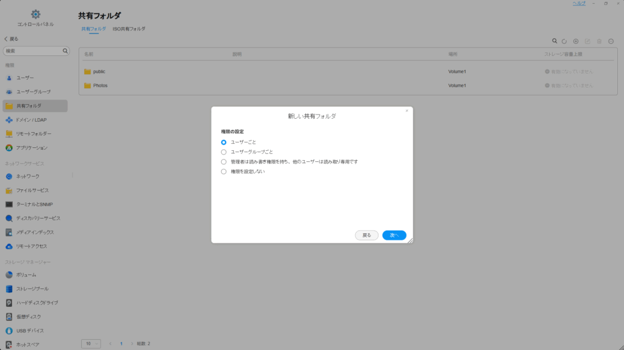Viewport: 624px width, 350px height.
Task: Click the edit shared folder icon
Action: [x=587, y=41]
